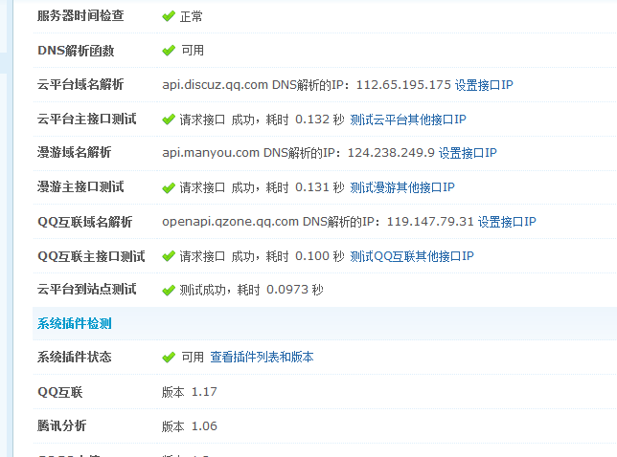Select the 系统插件检测 section header
The image size is (617, 457).
[x=75, y=323]
